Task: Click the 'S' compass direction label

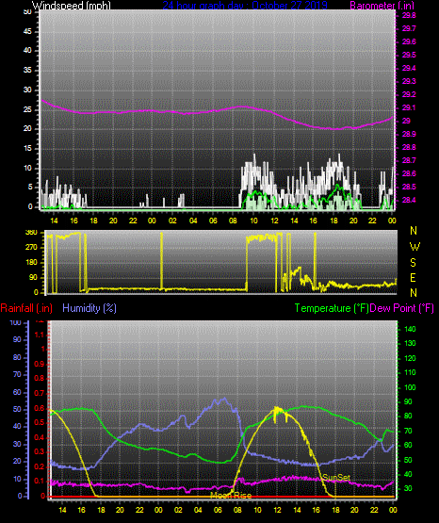Action: click(x=413, y=263)
